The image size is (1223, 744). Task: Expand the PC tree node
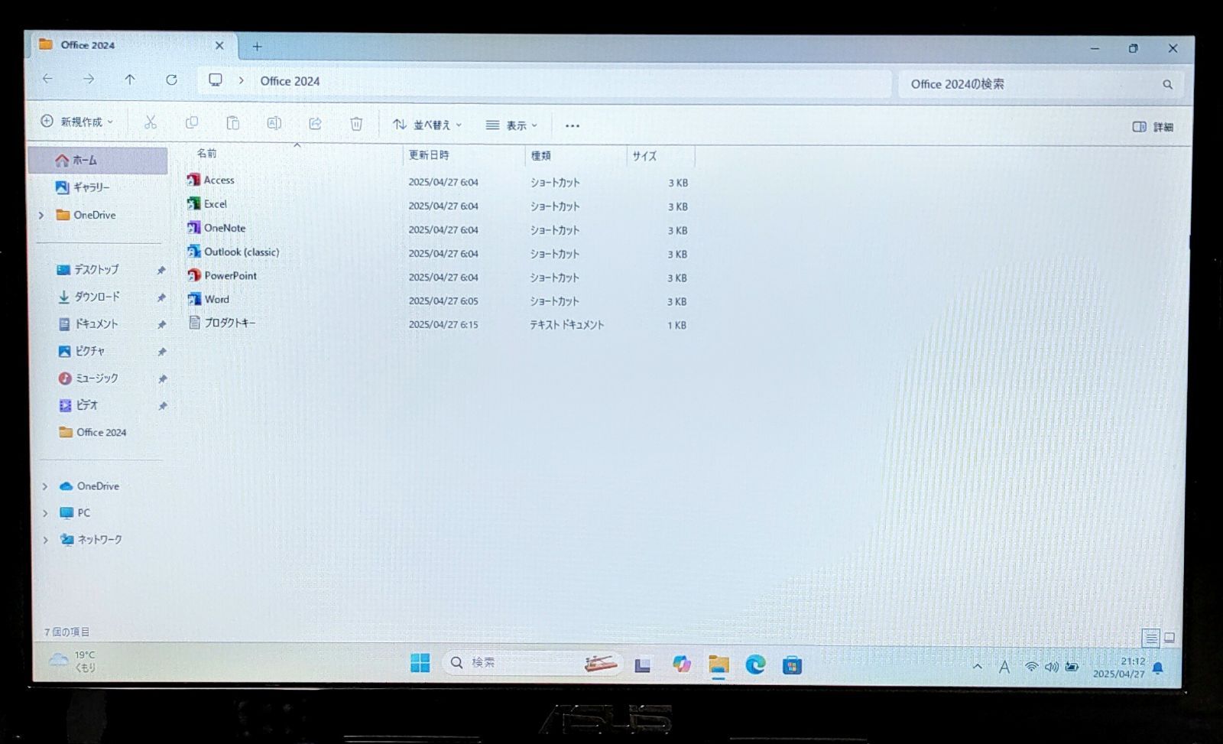coord(45,513)
